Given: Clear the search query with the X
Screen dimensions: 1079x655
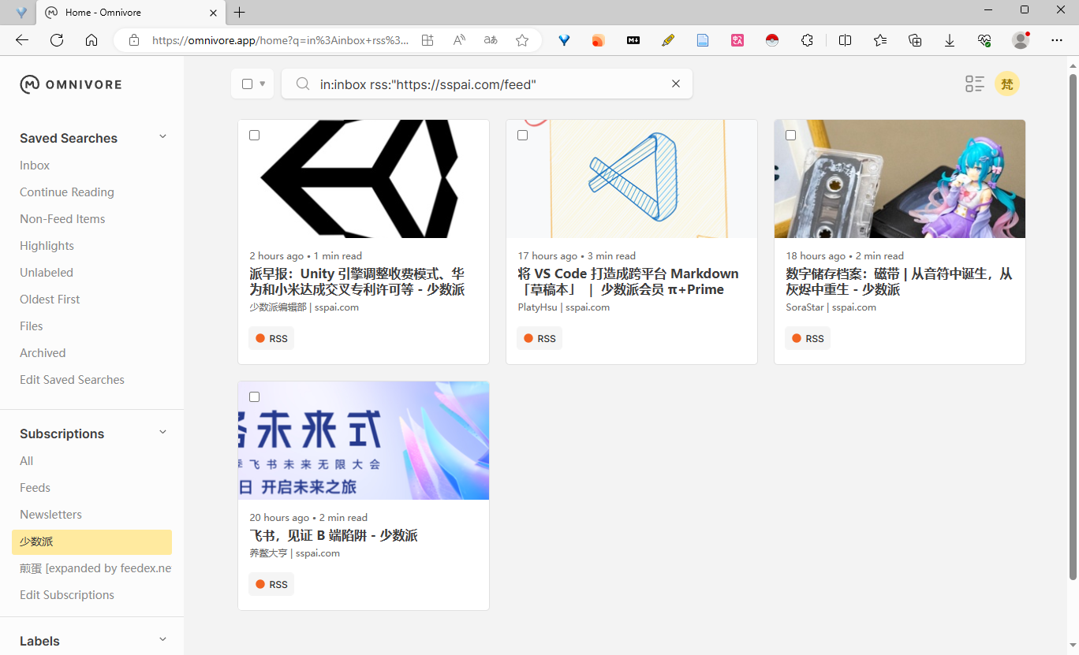Looking at the screenshot, I should [676, 84].
